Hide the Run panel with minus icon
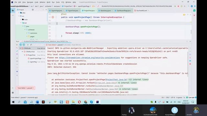 [x=190, y=41]
